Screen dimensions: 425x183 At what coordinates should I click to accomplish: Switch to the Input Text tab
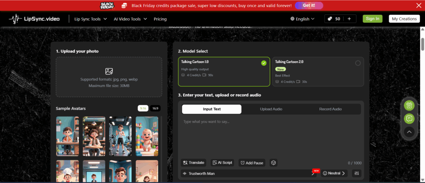click(212, 109)
